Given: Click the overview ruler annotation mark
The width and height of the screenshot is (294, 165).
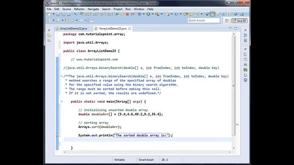Looking at the screenshot, I should [237, 124].
